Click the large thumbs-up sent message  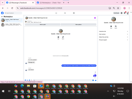tap(95, 75)
